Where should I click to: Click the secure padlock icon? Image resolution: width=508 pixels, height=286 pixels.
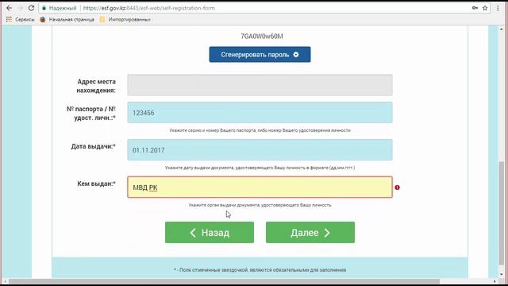[44, 8]
